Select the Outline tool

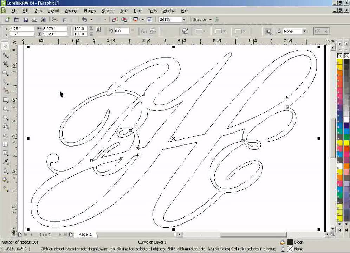pos(5,171)
